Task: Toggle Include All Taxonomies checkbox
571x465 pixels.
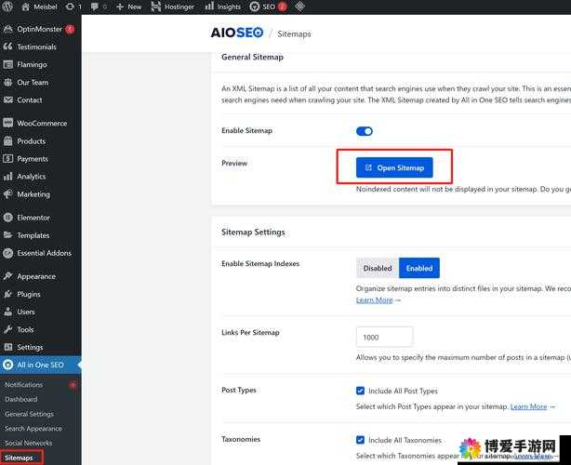Action: point(360,440)
